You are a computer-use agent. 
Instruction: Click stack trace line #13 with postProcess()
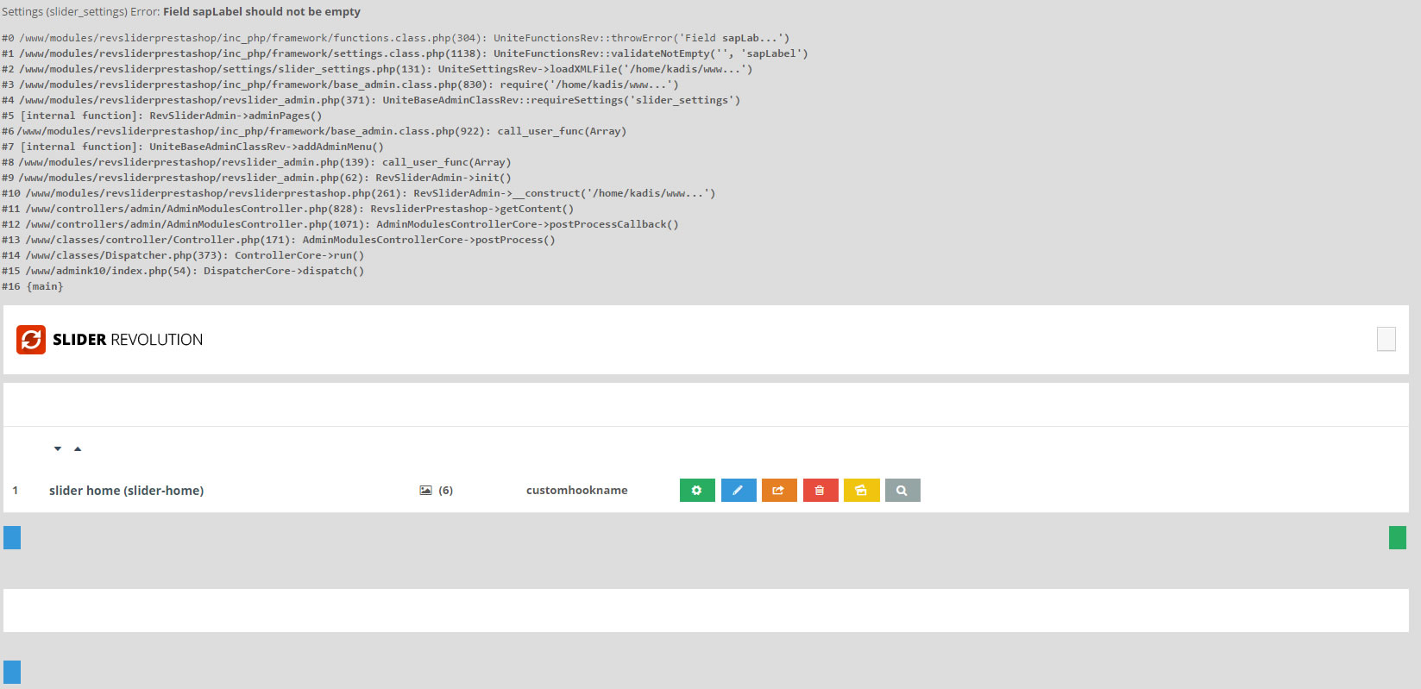pos(279,240)
